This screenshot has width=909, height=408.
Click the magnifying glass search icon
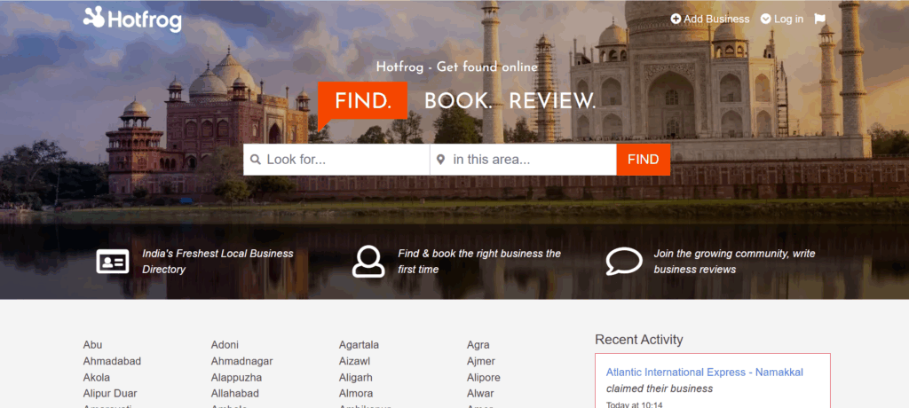(256, 160)
